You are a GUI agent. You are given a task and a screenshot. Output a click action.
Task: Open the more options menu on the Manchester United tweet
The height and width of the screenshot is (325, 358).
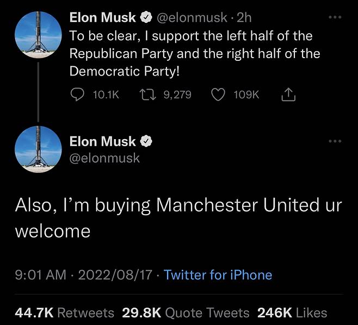point(335,141)
